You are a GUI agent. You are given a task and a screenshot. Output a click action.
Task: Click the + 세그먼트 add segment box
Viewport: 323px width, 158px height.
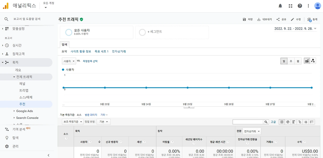pos(172,32)
